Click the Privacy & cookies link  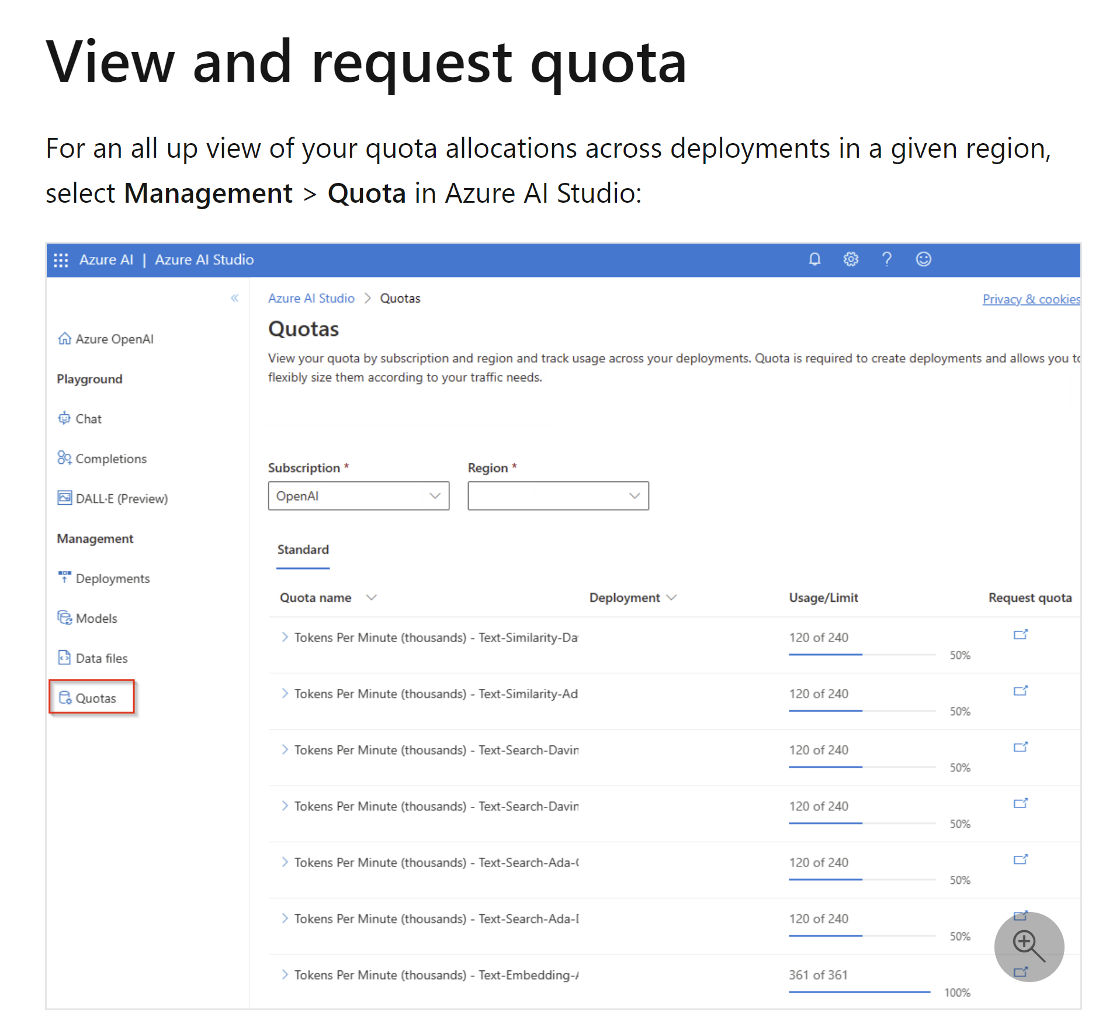tap(1031, 299)
